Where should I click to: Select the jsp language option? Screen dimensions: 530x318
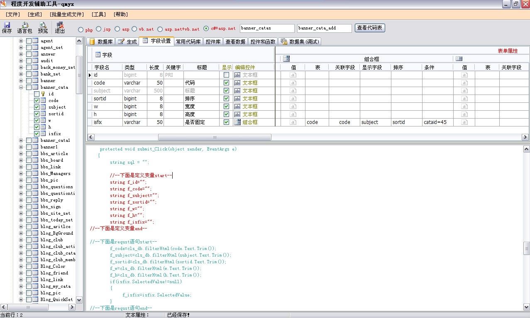coord(98,29)
